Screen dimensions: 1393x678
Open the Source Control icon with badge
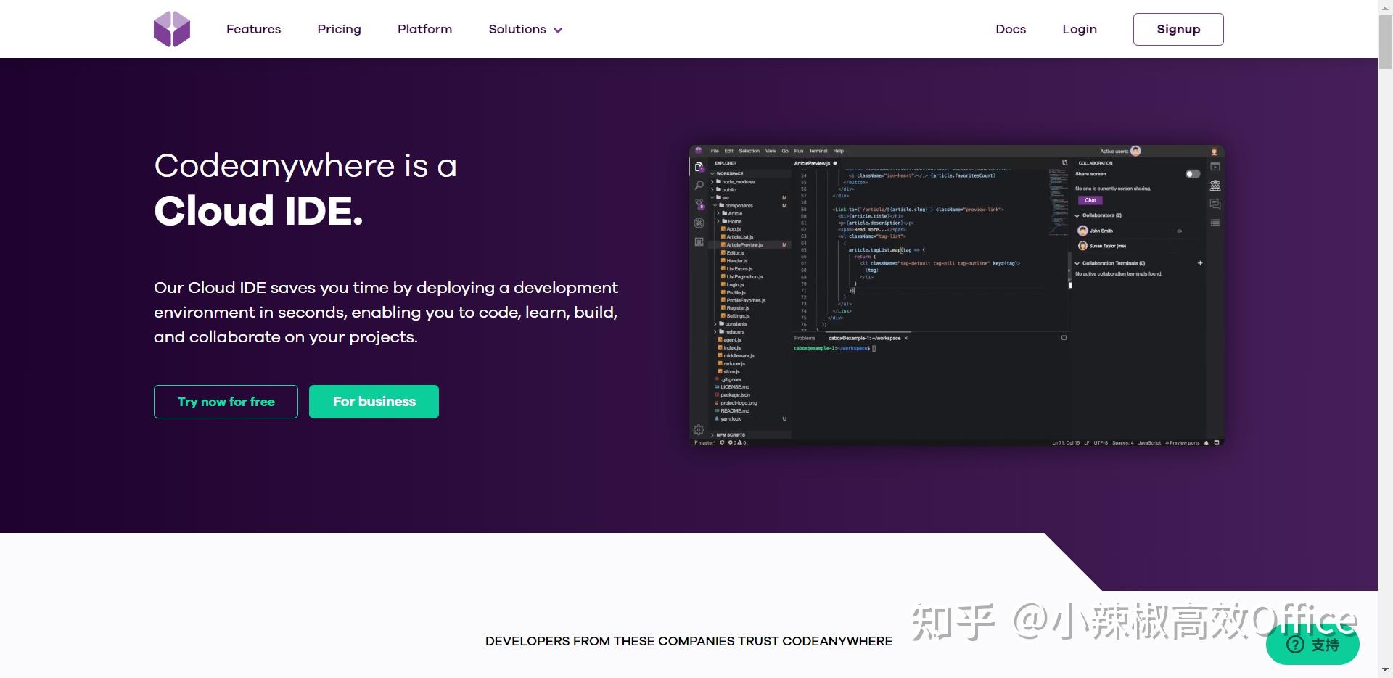click(699, 202)
